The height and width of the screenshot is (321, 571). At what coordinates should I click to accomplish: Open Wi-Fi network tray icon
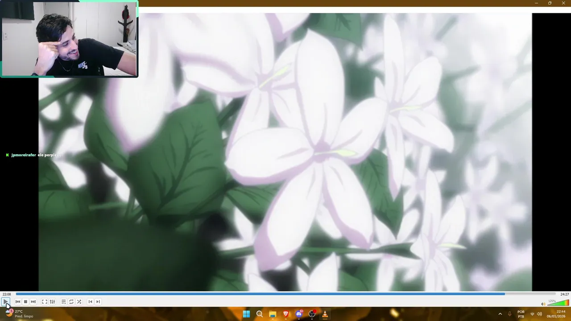[x=532, y=314]
